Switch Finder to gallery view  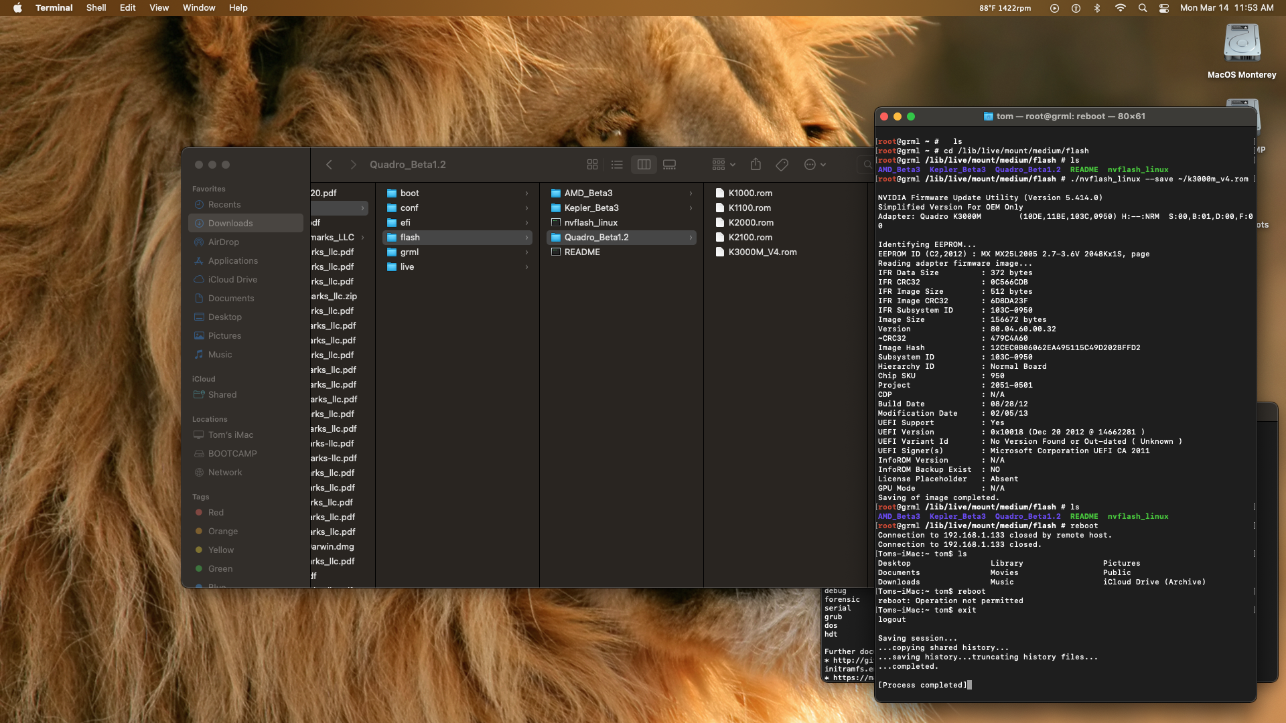point(669,165)
